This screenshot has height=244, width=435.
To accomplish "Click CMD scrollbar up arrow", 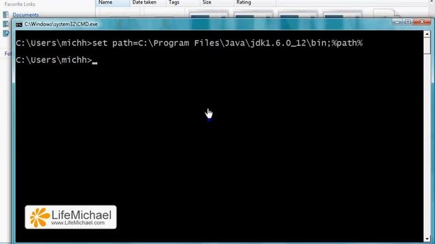I will pyautogui.click(x=427, y=35).
